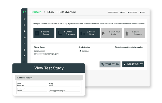This screenshot has height=103, width=162.
Task: Open the dashboard grid icon in the sidebar
Action: (x=24, y=25)
